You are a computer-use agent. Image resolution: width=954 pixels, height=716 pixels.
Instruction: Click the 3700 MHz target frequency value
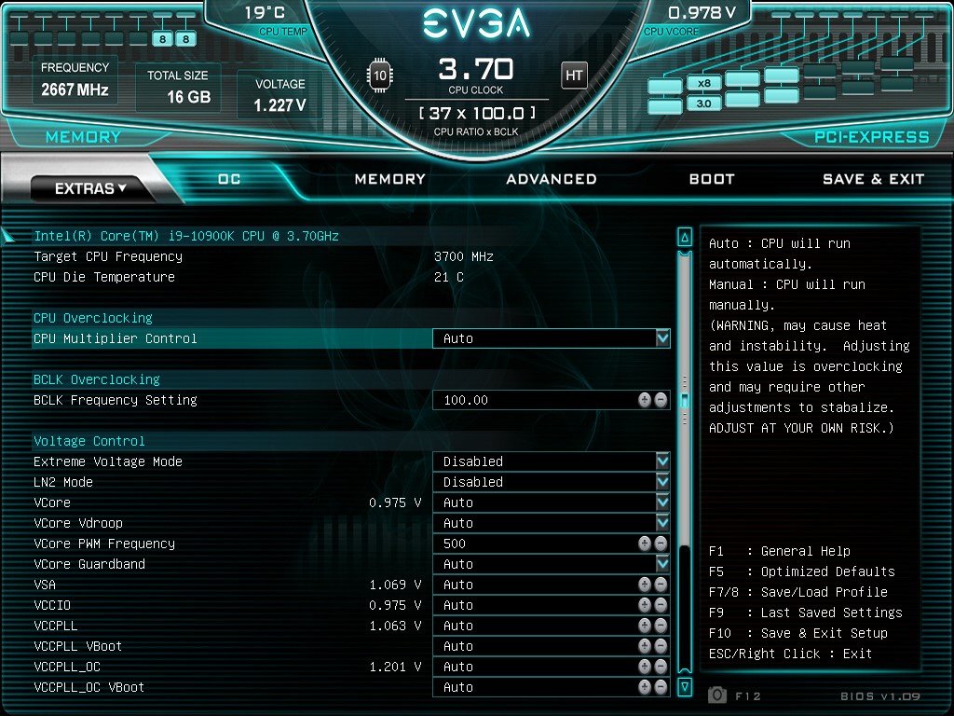coord(464,257)
